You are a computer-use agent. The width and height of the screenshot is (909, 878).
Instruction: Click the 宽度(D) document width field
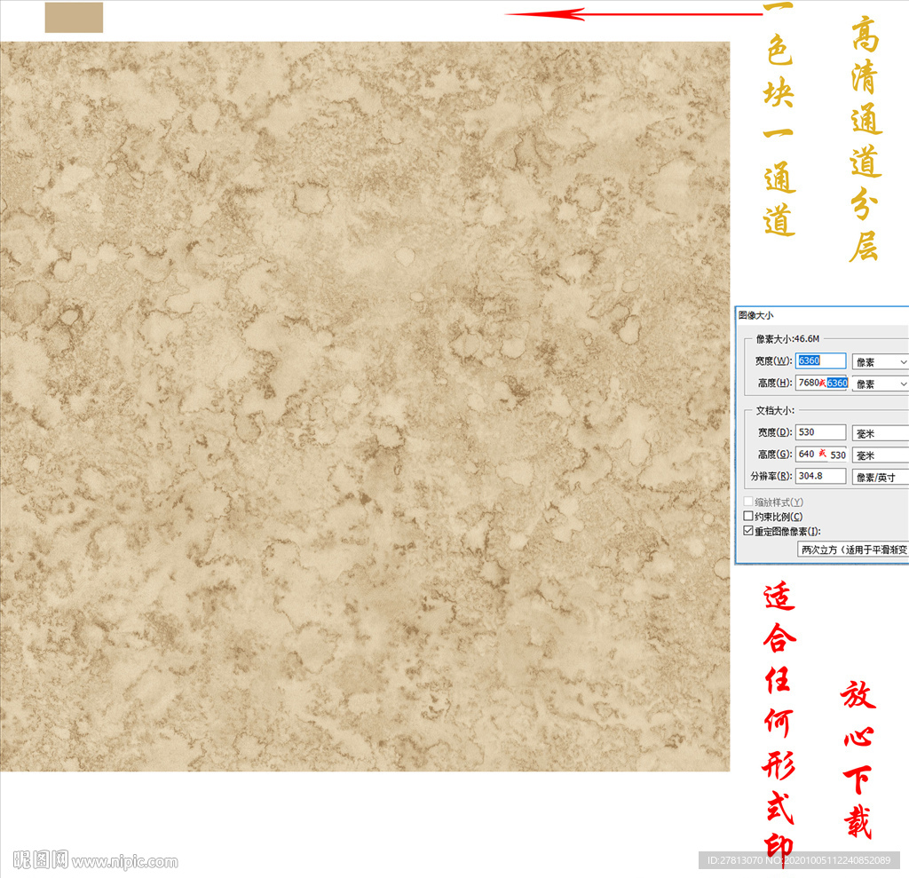click(820, 432)
